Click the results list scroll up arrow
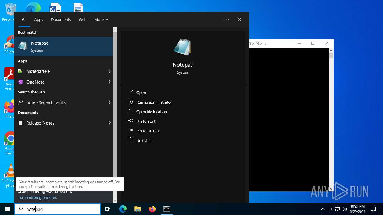The width and height of the screenshot is (383, 215). pyautogui.click(x=115, y=30)
